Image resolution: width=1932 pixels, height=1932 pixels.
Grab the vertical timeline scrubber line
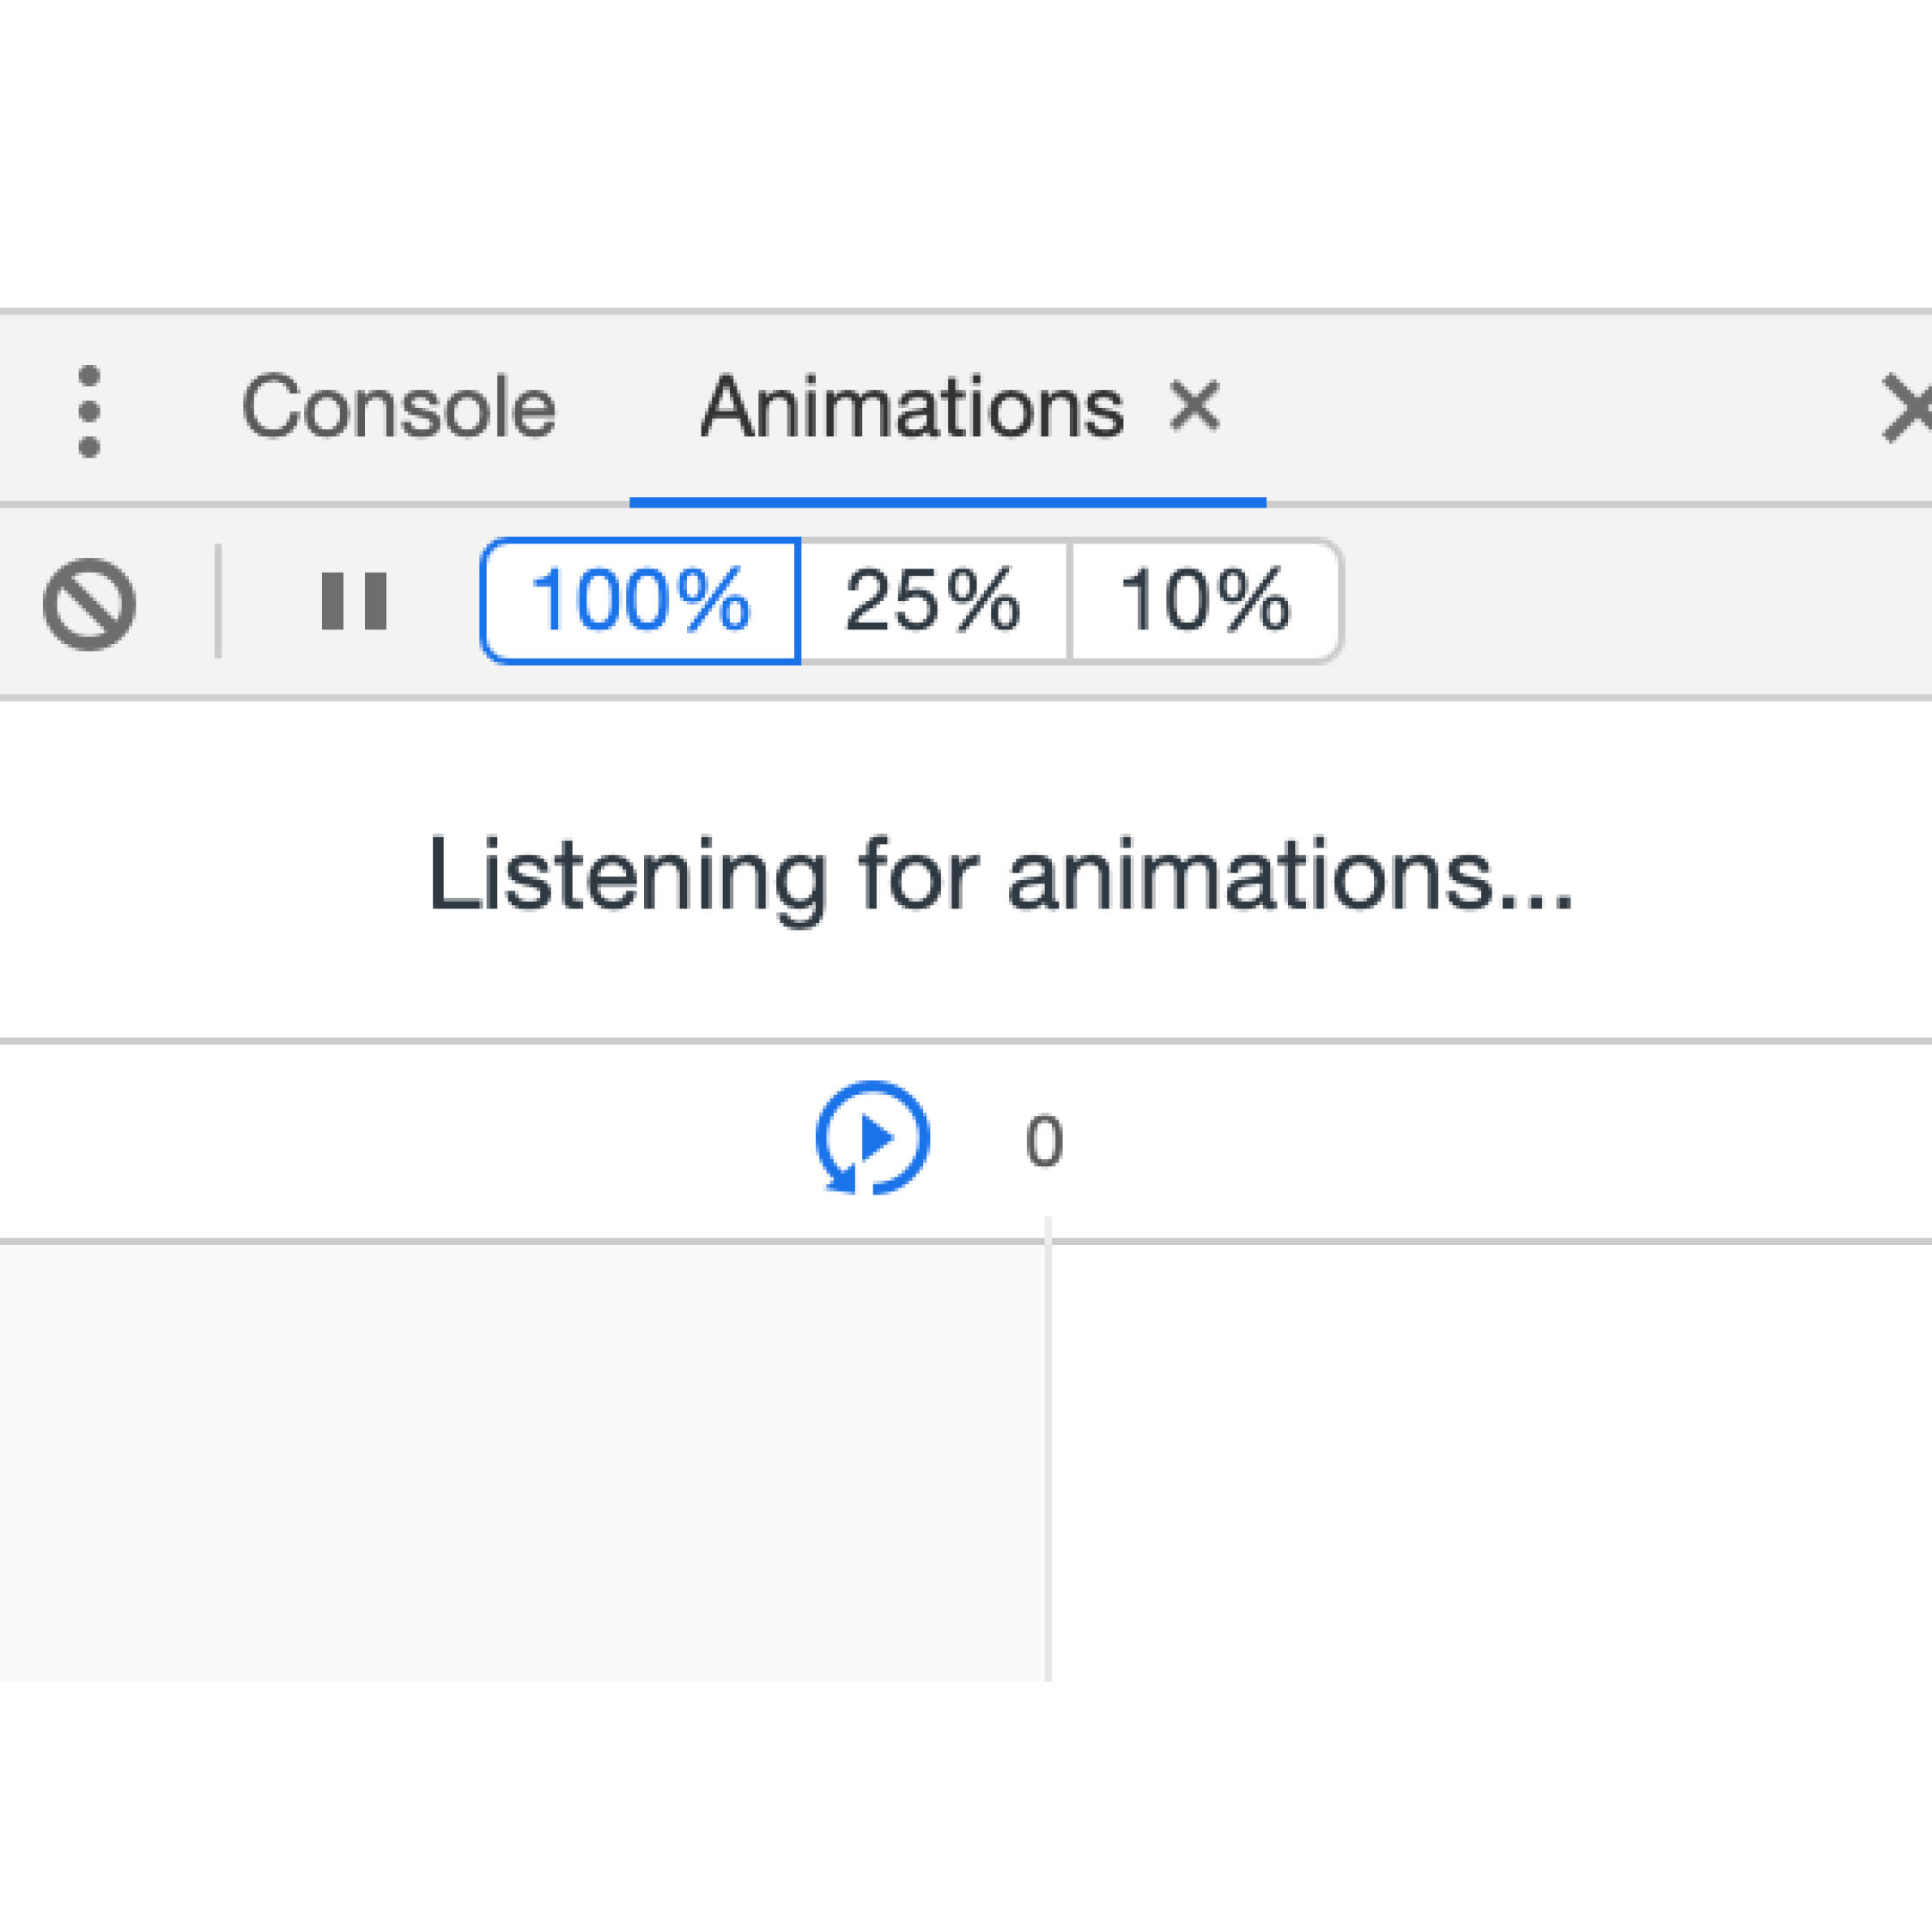pos(1048,1449)
